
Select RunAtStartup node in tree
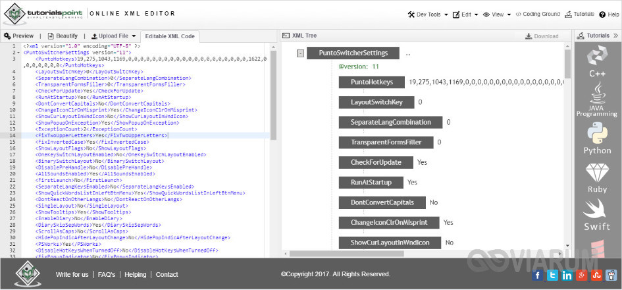point(371,183)
